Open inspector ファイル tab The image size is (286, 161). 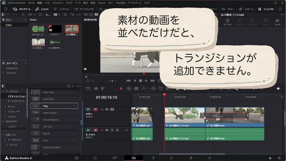[x=277, y=22]
